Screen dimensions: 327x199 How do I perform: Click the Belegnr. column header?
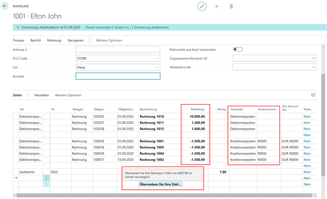point(99,109)
